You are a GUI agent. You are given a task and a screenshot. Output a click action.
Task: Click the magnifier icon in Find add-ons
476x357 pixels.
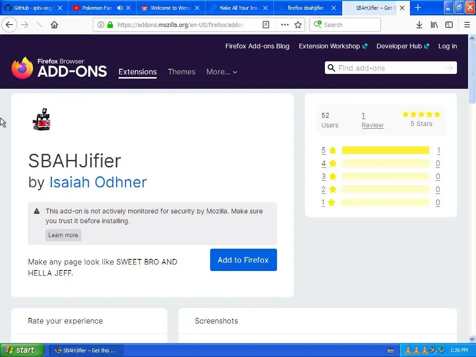coord(331,68)
